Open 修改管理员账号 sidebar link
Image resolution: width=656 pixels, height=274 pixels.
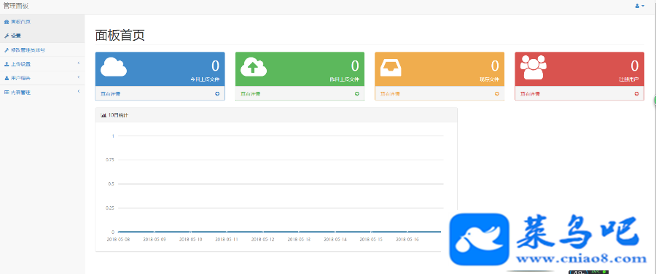point(42,50)
